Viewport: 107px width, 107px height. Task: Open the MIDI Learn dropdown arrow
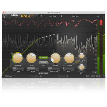(14, 76)
